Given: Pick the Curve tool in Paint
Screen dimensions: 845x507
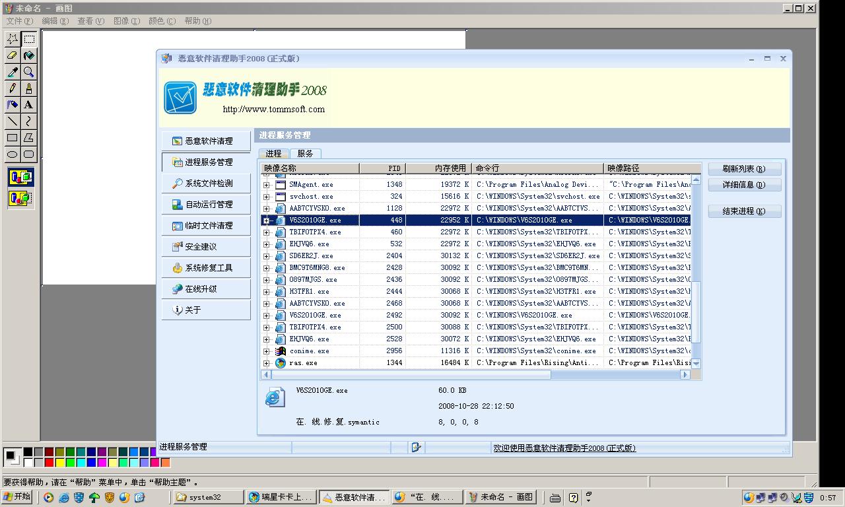Looking at the screenshot, I should coord(29,121).
